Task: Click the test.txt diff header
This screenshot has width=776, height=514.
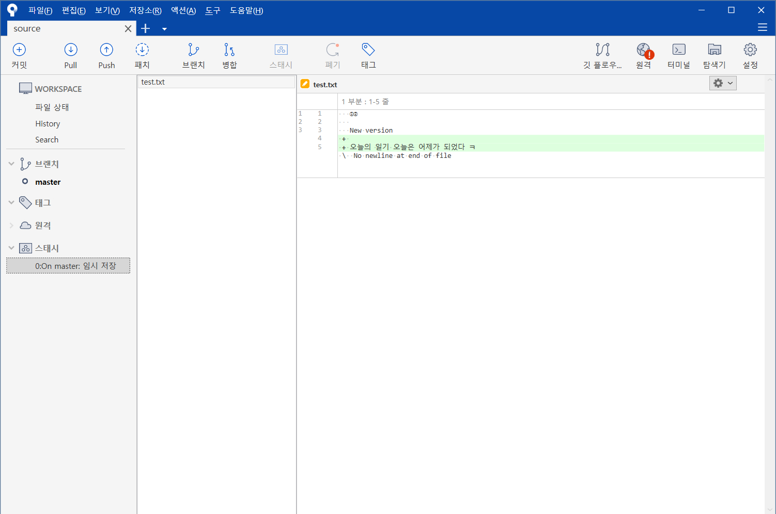Action: 325,85
